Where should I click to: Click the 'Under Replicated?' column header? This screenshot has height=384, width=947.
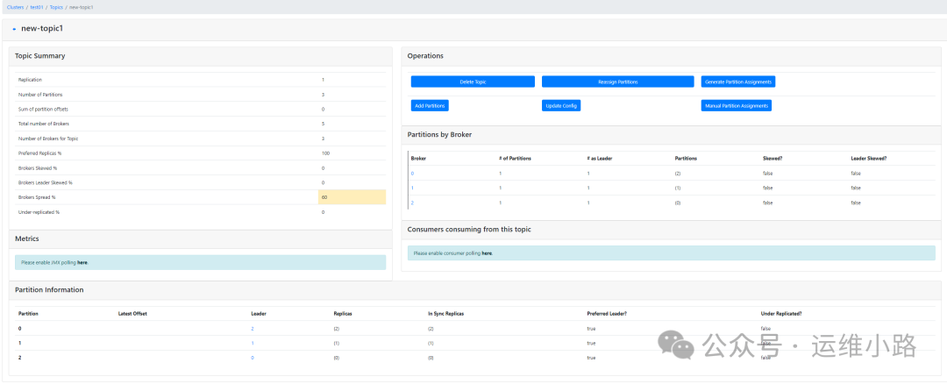tap(781, 314)
